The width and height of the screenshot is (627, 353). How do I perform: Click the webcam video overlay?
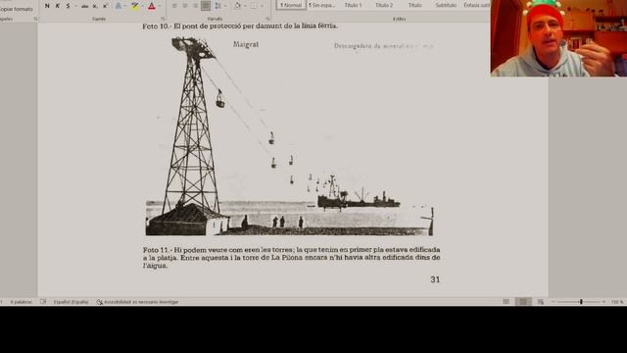pyautogui.click(x=558, y=38)
